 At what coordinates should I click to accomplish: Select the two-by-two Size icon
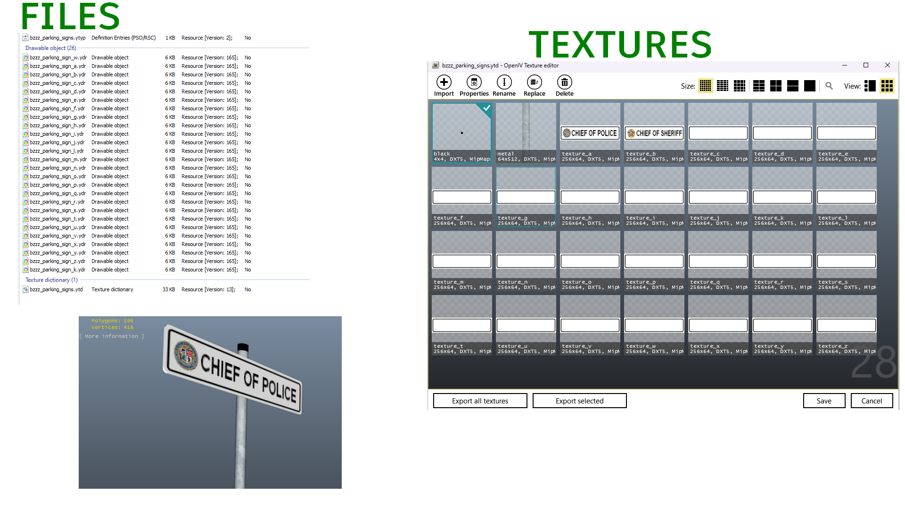pyautogui.click(x=776, y=86)
